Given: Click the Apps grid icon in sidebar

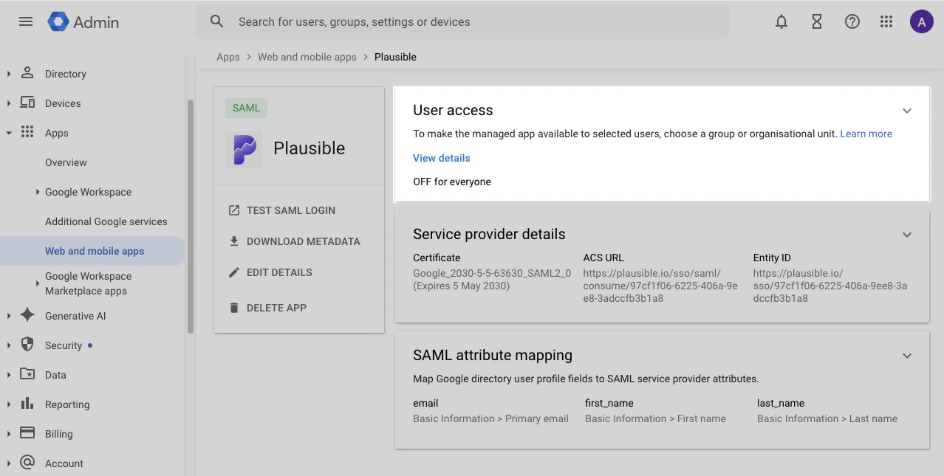Looking at the screenshot, I should tap(27, 132).
